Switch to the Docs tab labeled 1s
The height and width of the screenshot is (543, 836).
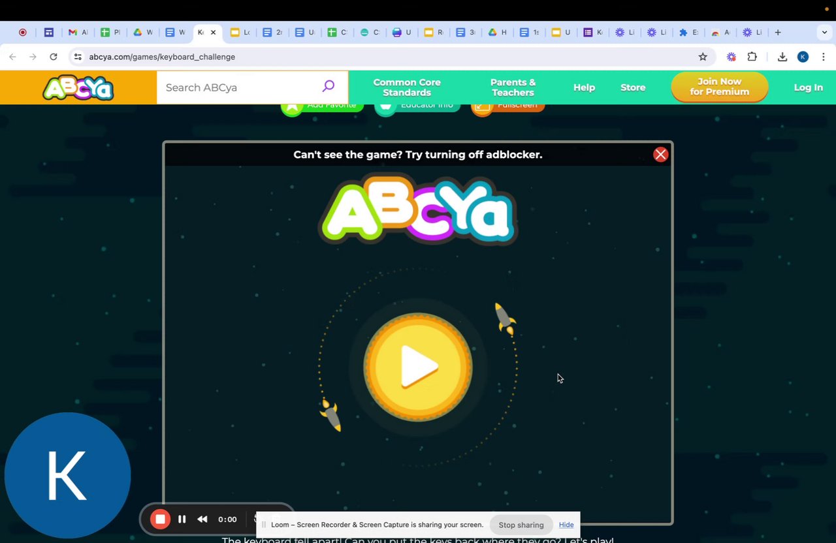(530, 32)
